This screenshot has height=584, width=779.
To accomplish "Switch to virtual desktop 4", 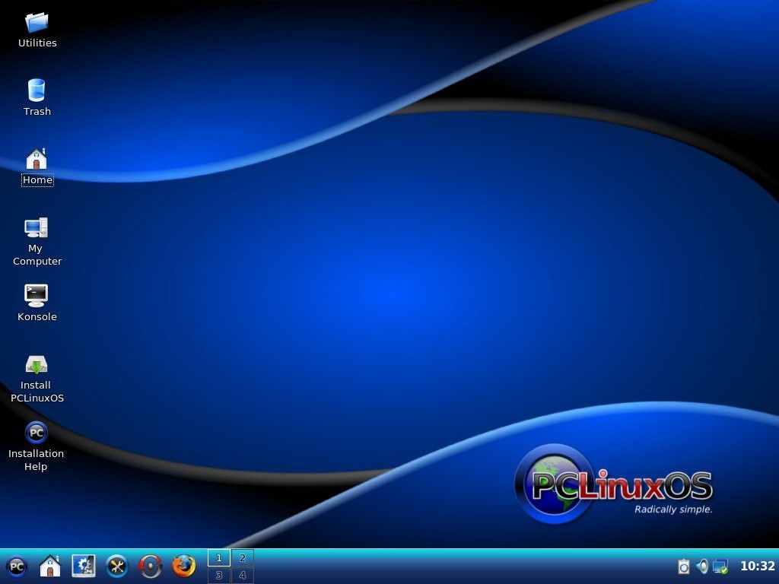I will click(x=243, y=575).
